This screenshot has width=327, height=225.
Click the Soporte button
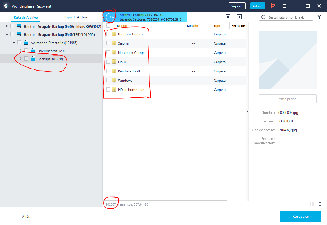[x=237, y=6]
